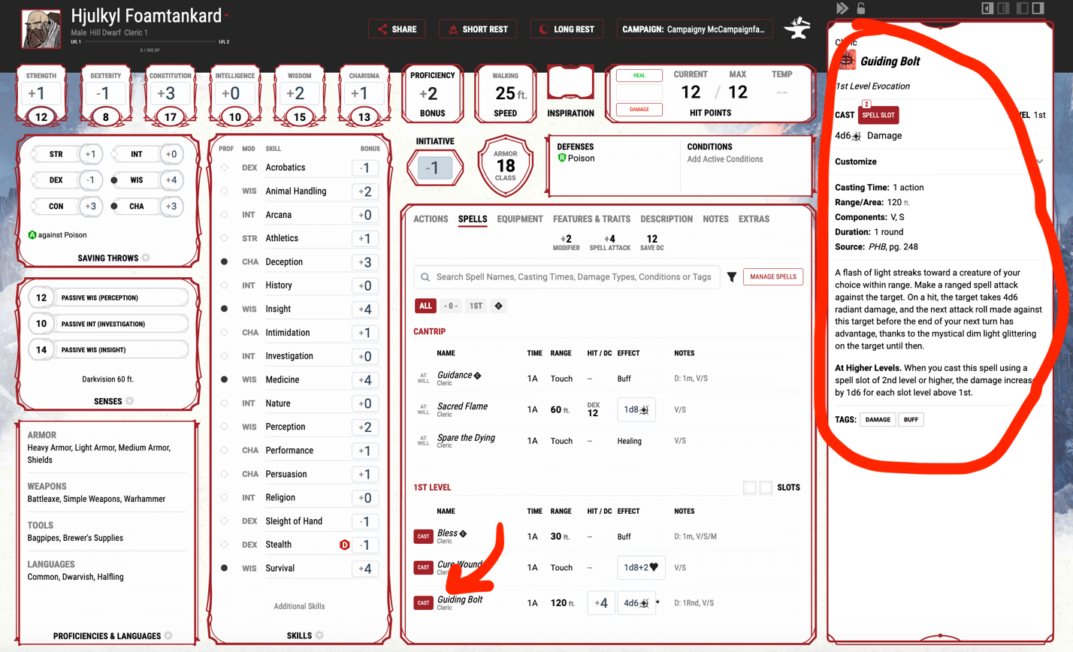Open Features & Traits tab
This screenshot has width=1073, height=652.
591,219
